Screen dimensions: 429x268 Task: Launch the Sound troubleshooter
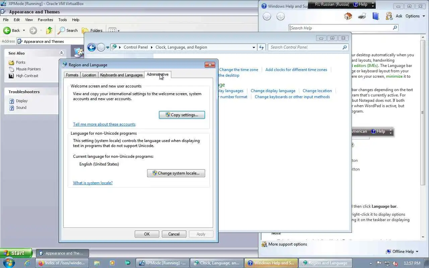pos(21,108)
